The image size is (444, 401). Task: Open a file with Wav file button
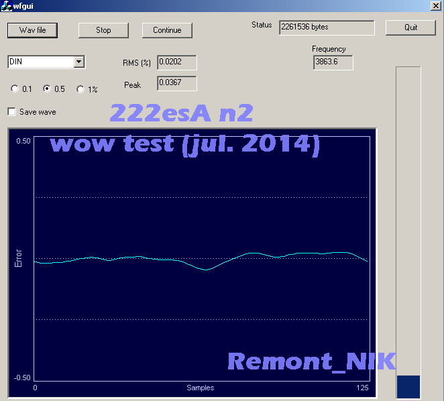32,30
